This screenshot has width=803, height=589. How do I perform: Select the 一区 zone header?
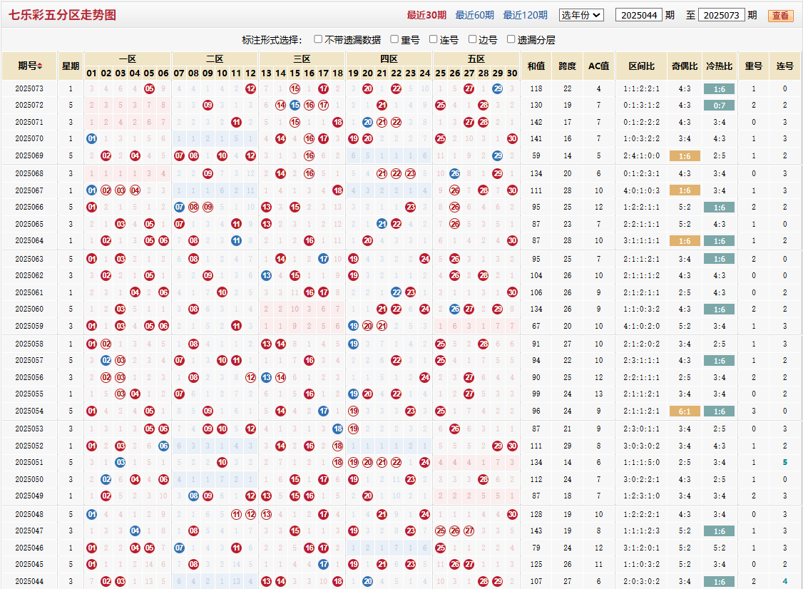pyautogui.click(x=128, y=59)
